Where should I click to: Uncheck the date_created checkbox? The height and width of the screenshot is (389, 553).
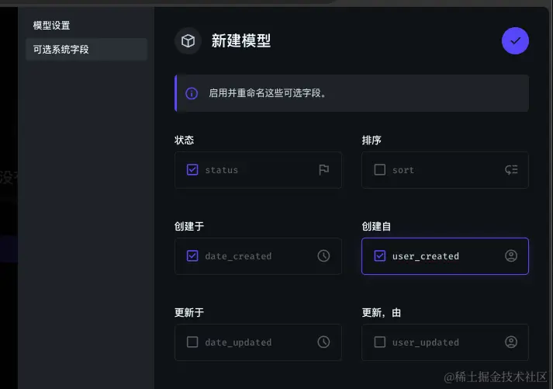pyautogui.click(x=192, y=256)
